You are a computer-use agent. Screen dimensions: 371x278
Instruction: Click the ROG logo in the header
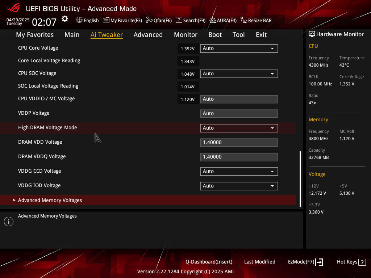pos(14,9)
